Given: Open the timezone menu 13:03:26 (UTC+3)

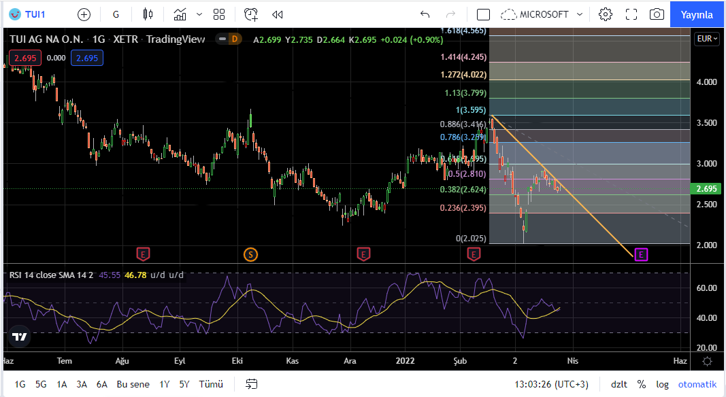Looking at the screenshot, I should [551, 384].
